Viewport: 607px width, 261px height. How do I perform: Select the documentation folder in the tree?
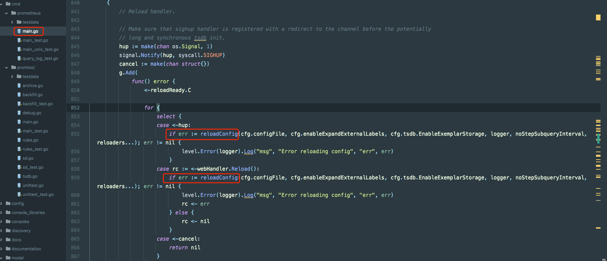(x=26, y=249)
